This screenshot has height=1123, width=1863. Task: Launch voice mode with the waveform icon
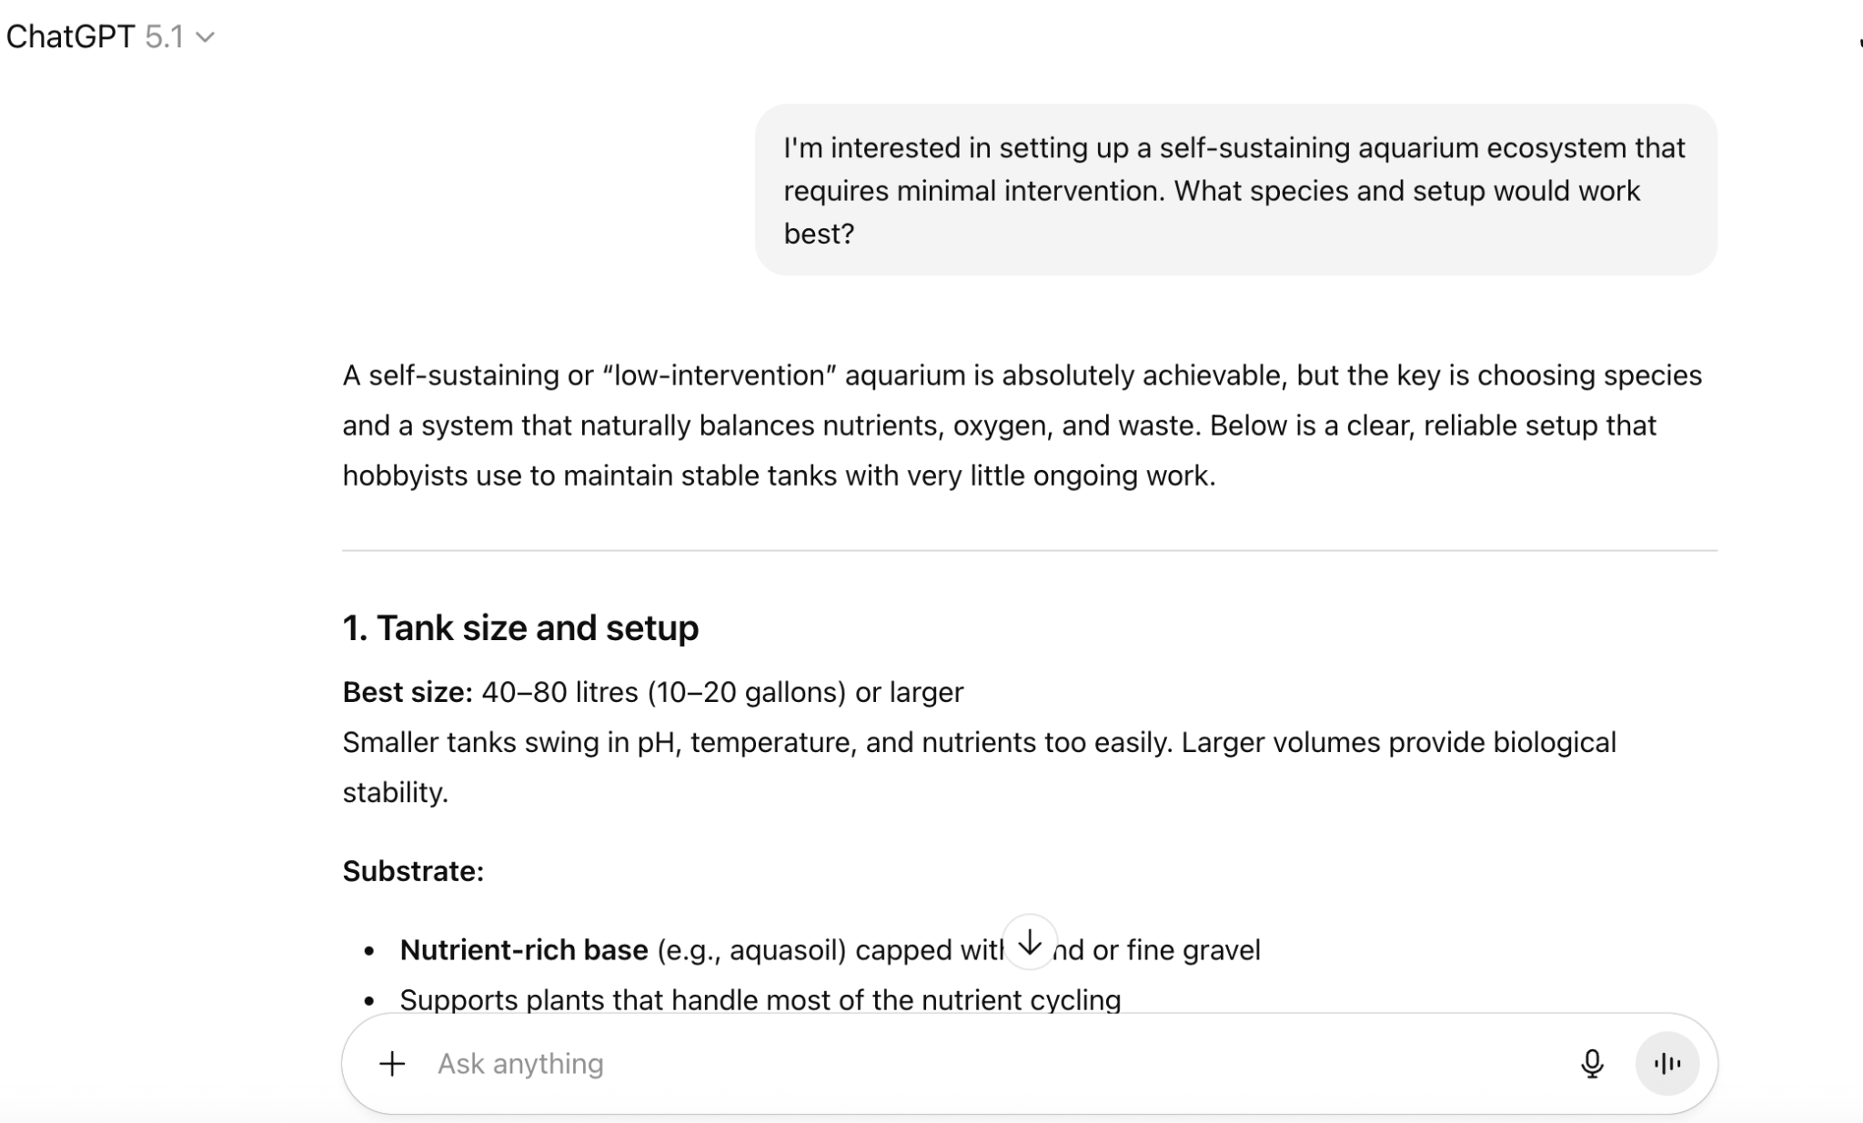click(x=1667, y=1063)
